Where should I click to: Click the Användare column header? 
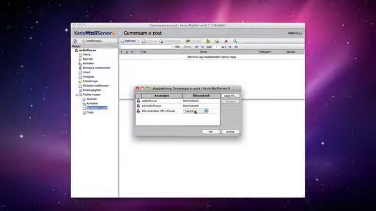(162, 96)
